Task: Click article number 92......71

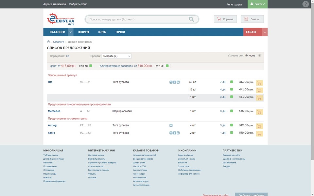Action: (85, 82)
